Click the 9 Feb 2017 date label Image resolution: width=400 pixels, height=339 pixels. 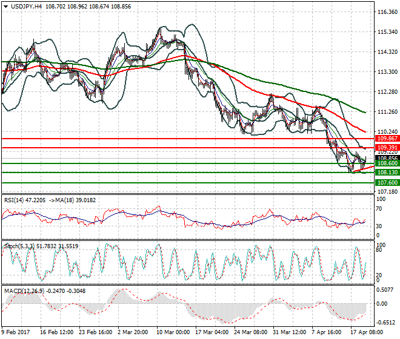click(x=16, y=332)
